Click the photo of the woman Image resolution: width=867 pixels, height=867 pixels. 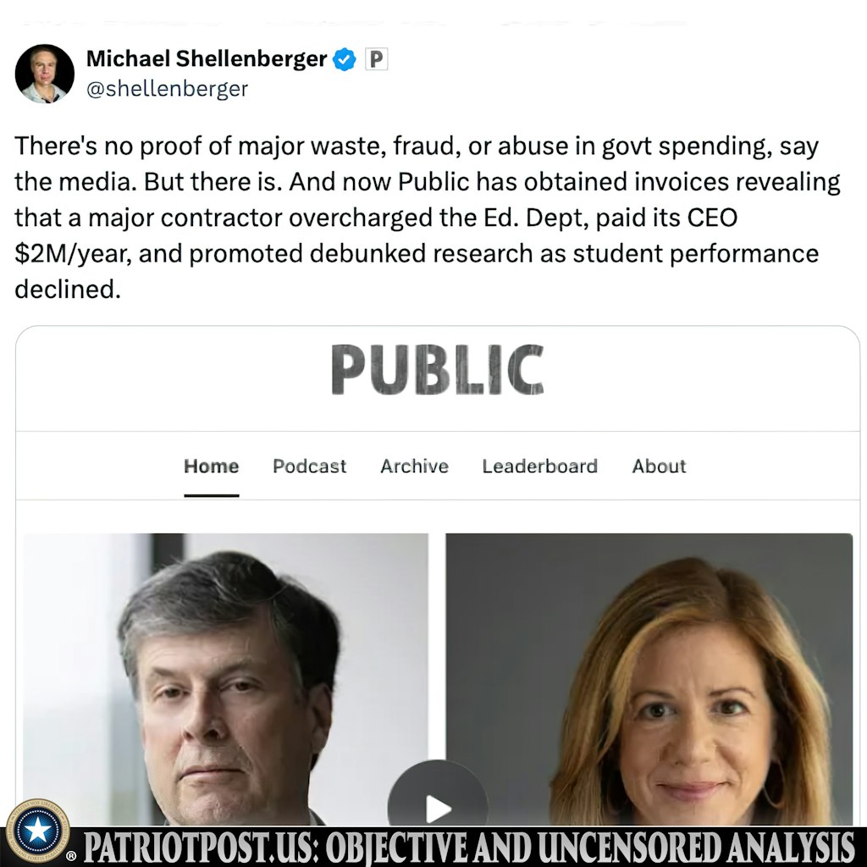(649, 680)
